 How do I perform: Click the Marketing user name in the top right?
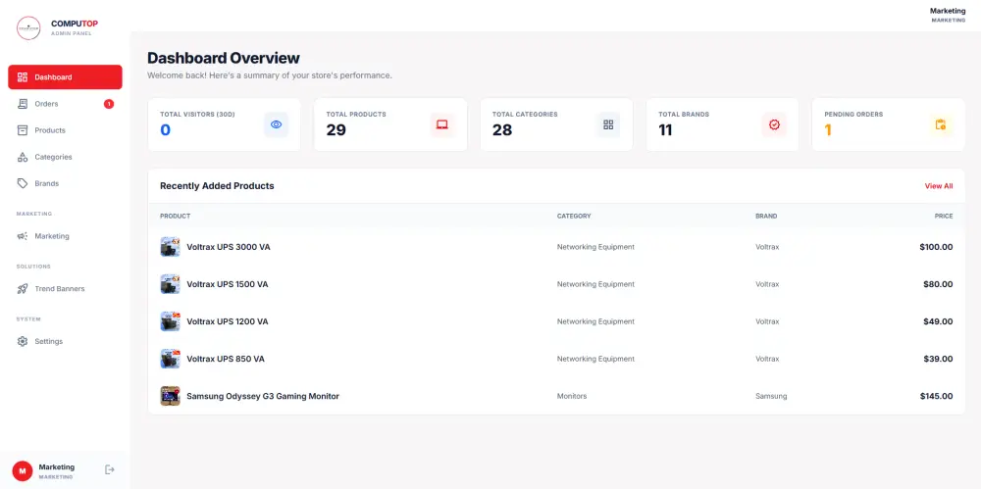(948, 11)
